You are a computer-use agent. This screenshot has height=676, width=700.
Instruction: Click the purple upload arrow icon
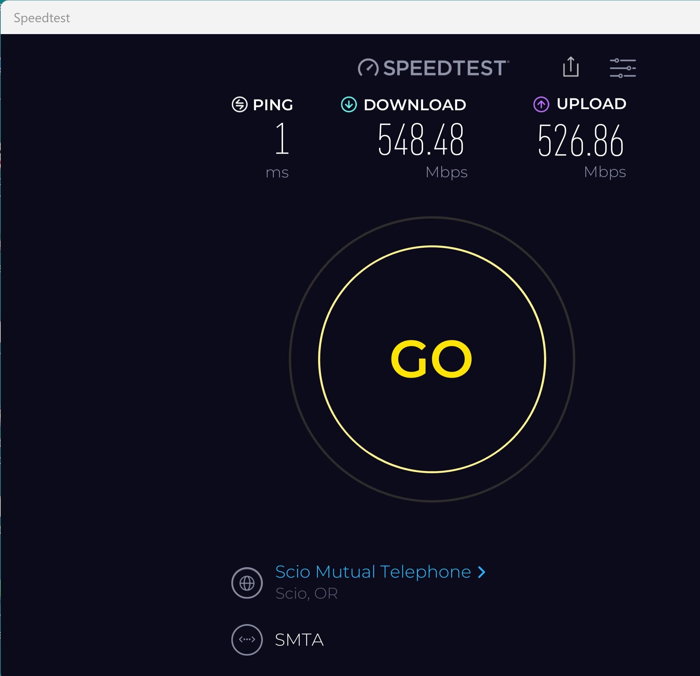click(x=541, y=104)
